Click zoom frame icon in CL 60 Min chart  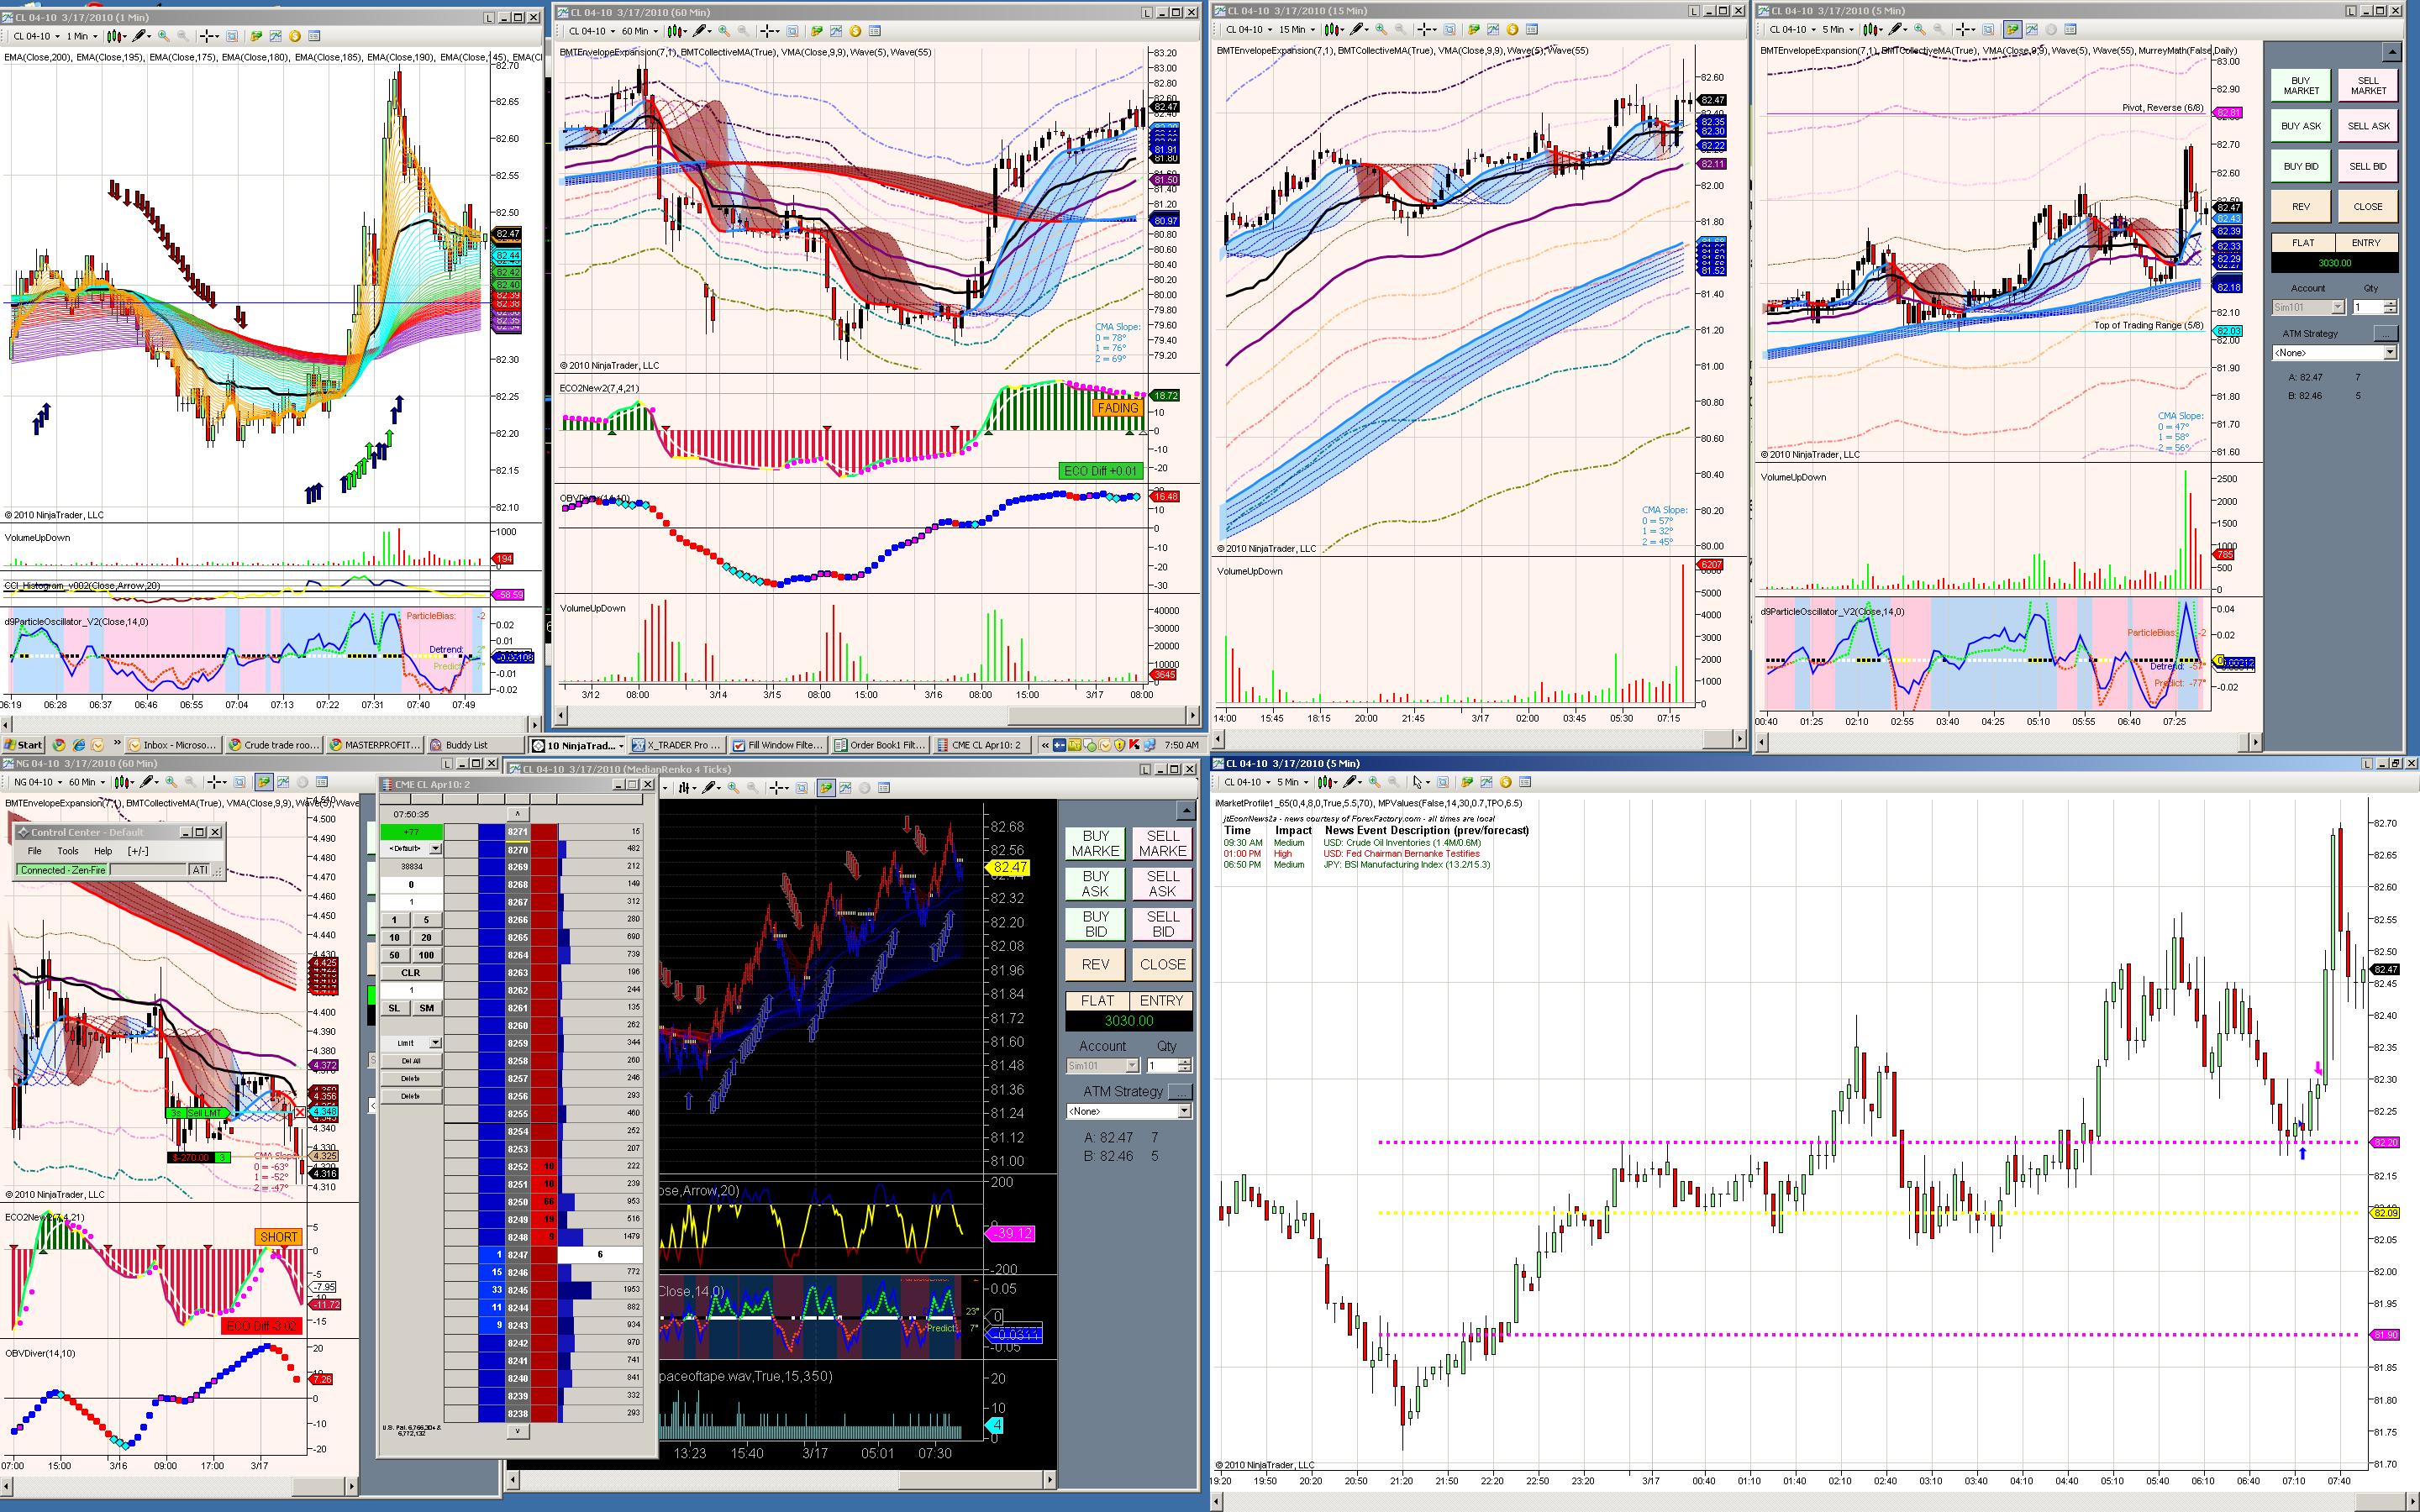pos(793,31)
